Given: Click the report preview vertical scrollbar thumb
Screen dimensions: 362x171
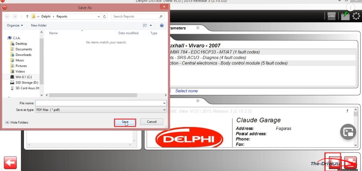Looking at the screenshot, I should click(356, 114).
